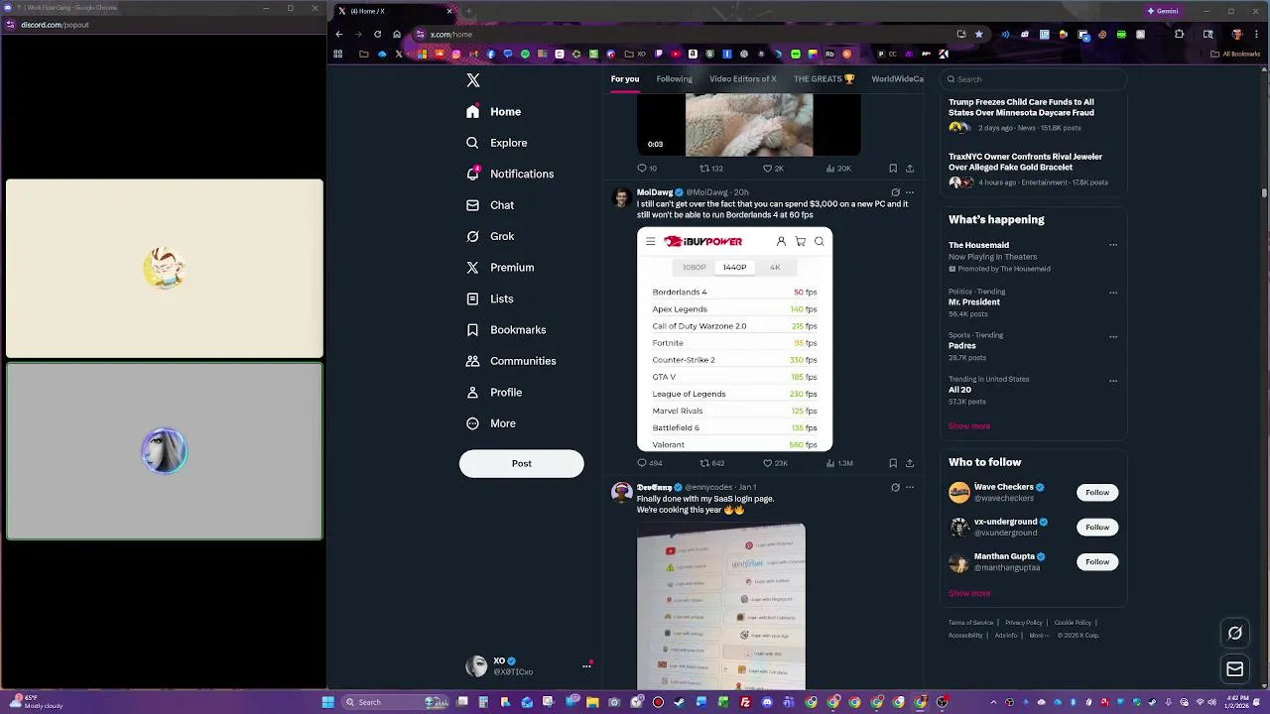Image resolution: width=1270 pixels, height=714 pixels.
Task: Open Home in X sidebar
Action: coord(494,112)
